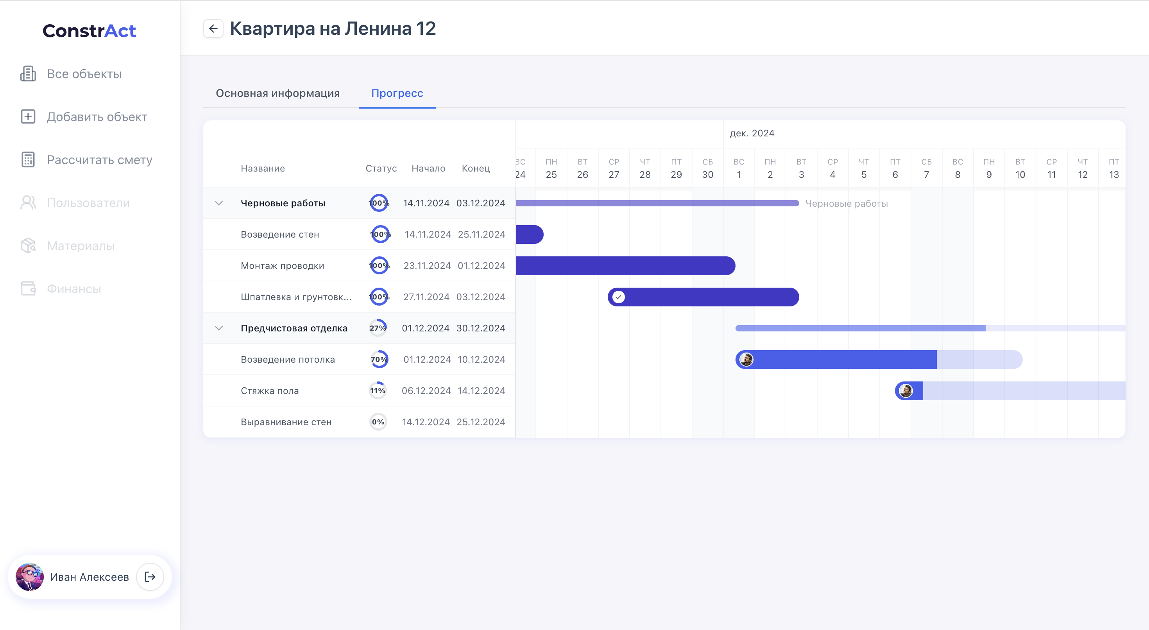Click the Начало column header
Viewport: 1149px width, 630px height.
pos(428,168)
